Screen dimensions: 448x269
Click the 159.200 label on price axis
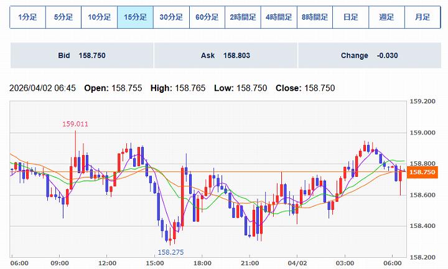coord(423,101)
